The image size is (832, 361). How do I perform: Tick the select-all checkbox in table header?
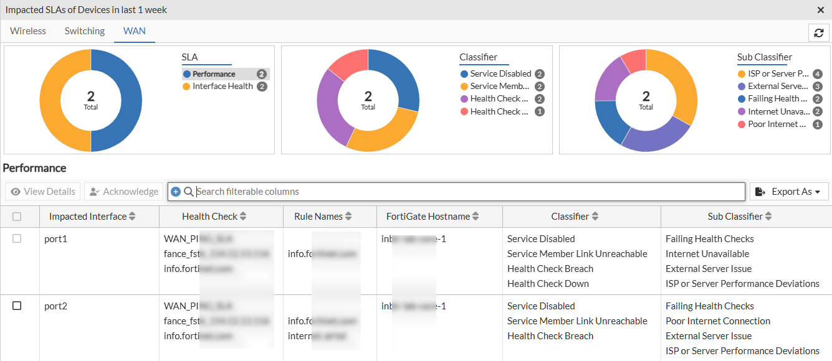(x=17, y=217)
